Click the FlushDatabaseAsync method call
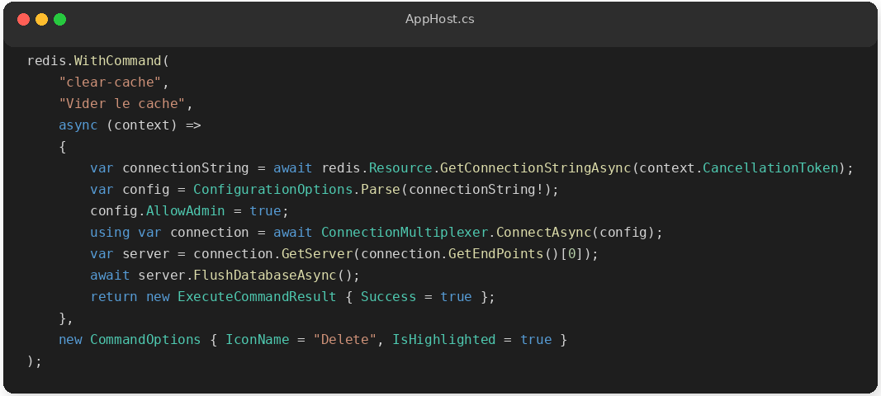The height and width of the screenshot is (396, 881). [x=265, y=276]
